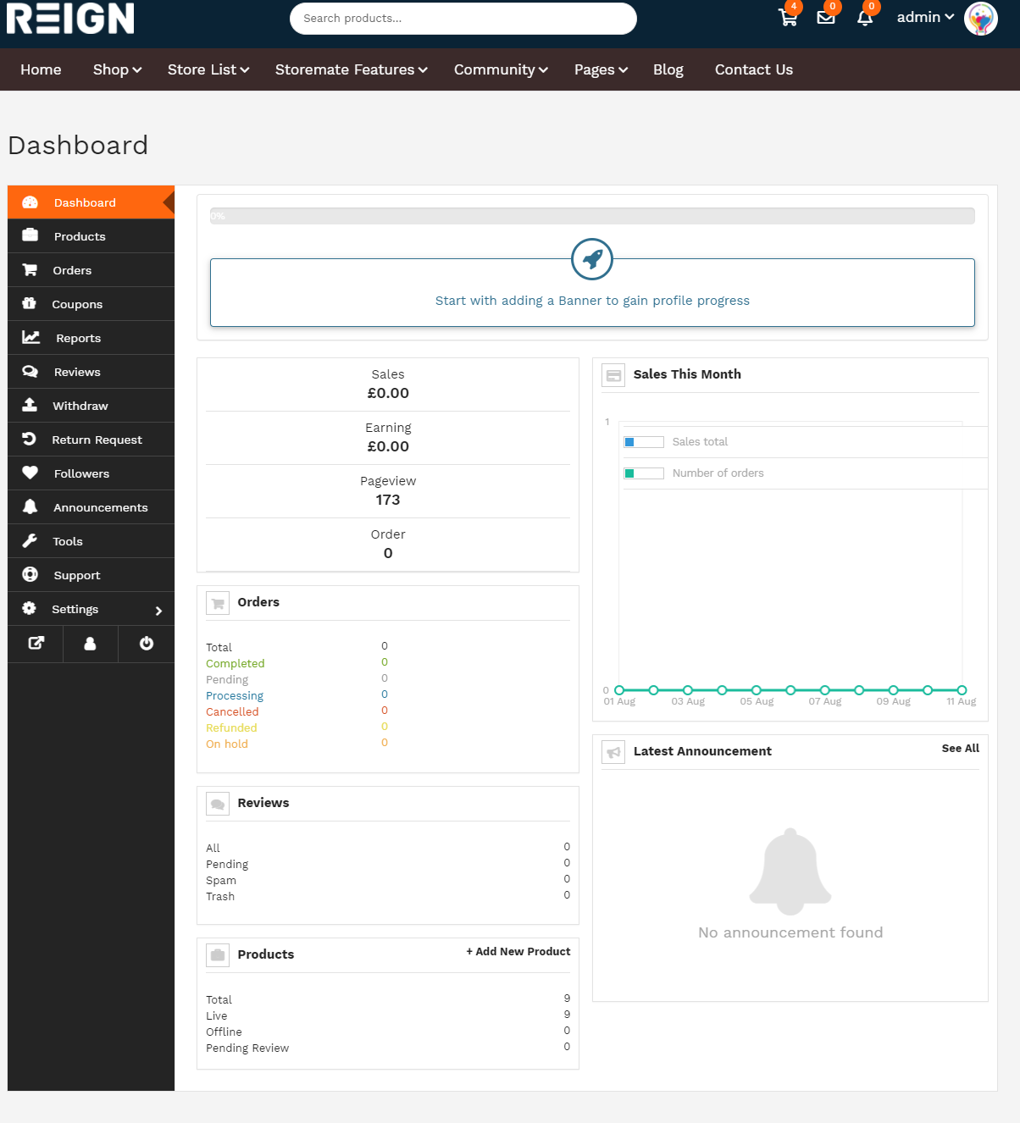Click the Return Request undo icon
Screen dimensions: 1020x1123
[x=30, y=439]
